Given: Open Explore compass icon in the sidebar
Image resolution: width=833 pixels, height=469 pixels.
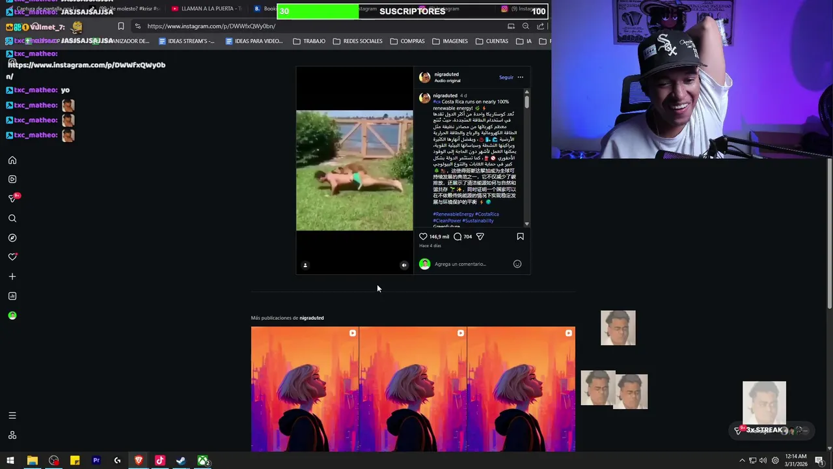Looking at the screenshot, I should [12, 238].
